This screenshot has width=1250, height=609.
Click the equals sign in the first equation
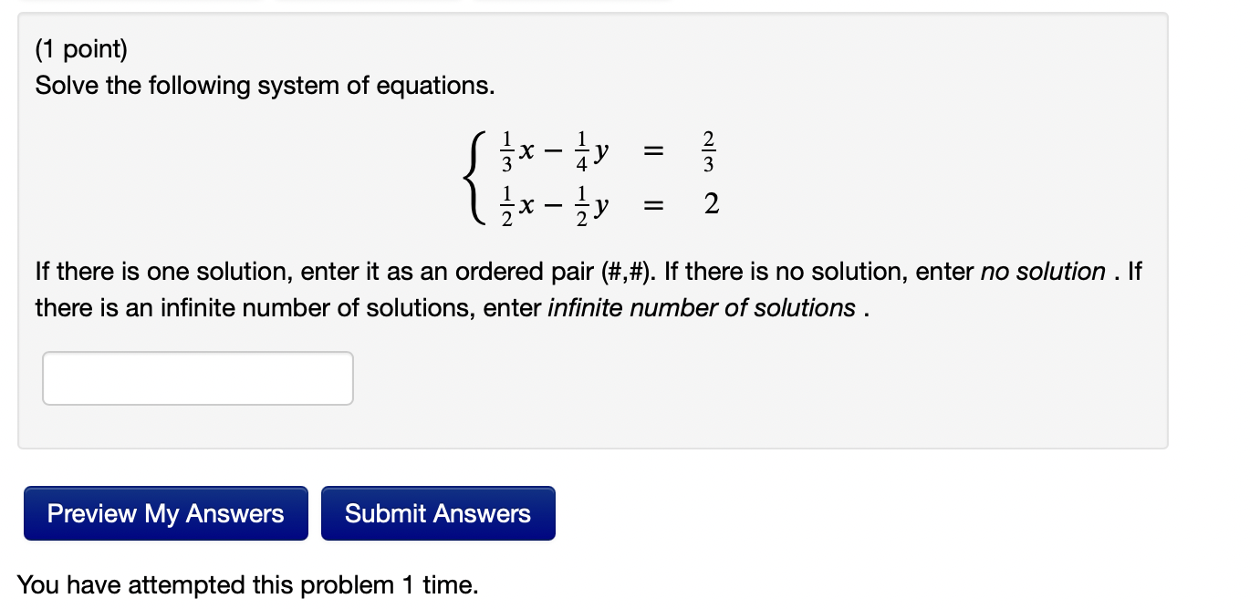[x=653, y=151]
